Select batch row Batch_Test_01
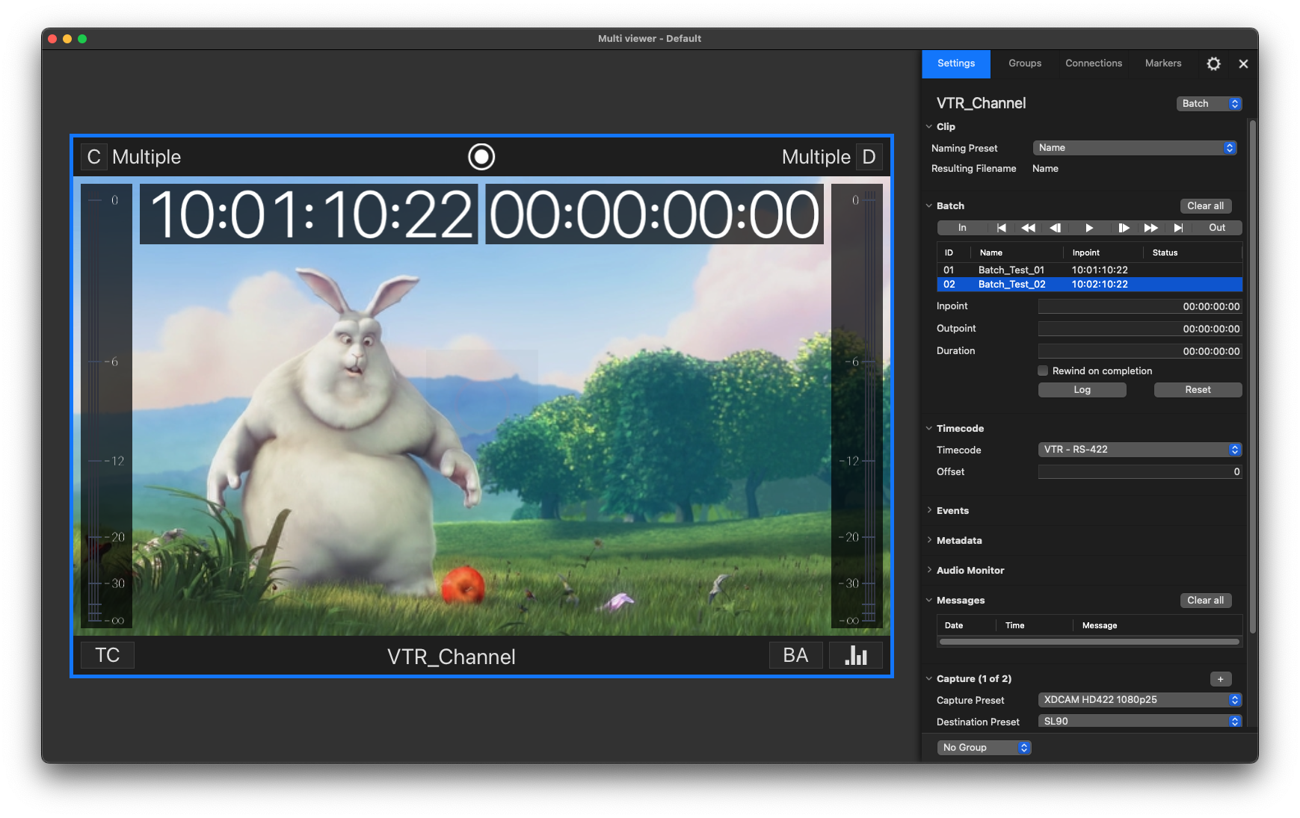This screenshot has width=1300, height=818. [x=1089, y=270]
